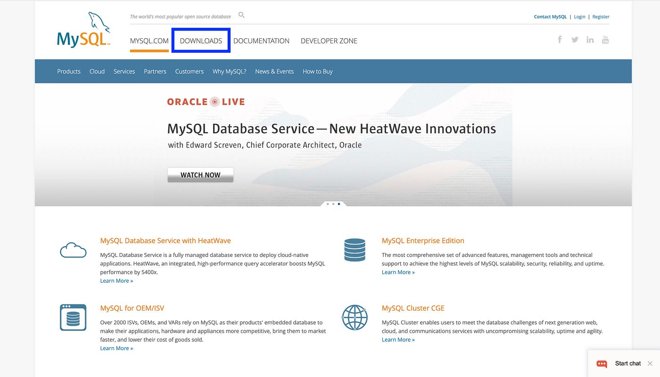Open the DOCUMENTATION tab
Image resolution: width=660 pixels, height=377 pixels.
click(261, 41)
